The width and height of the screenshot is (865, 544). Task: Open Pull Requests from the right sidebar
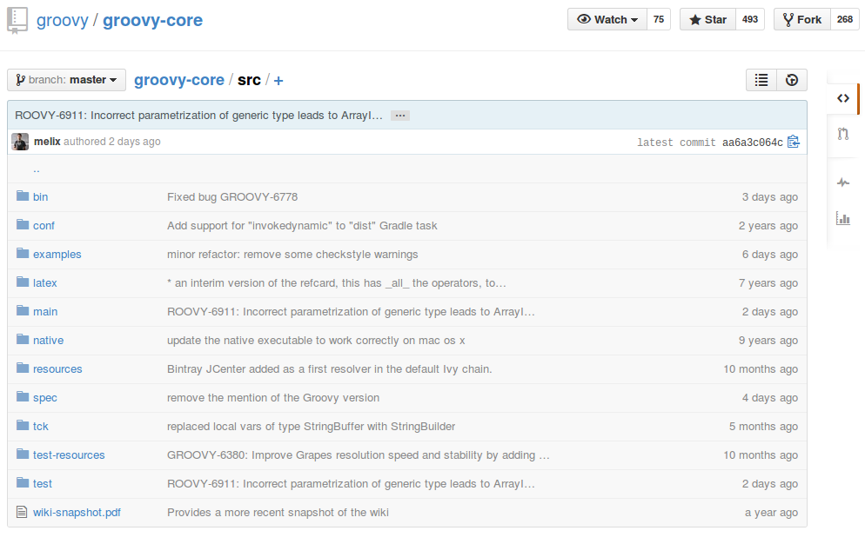tap(842, 134)
